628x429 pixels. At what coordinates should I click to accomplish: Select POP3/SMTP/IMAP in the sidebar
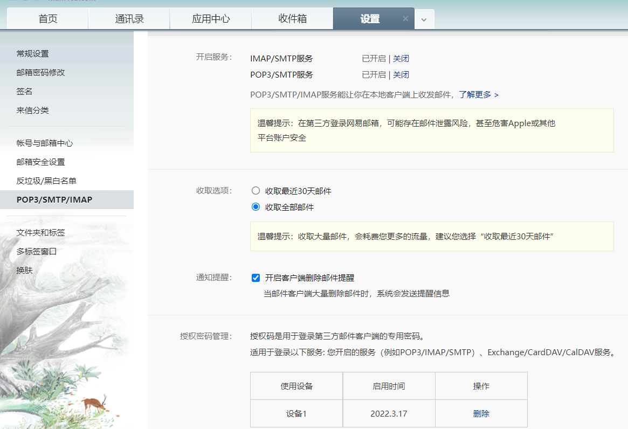tap(54, 199)
